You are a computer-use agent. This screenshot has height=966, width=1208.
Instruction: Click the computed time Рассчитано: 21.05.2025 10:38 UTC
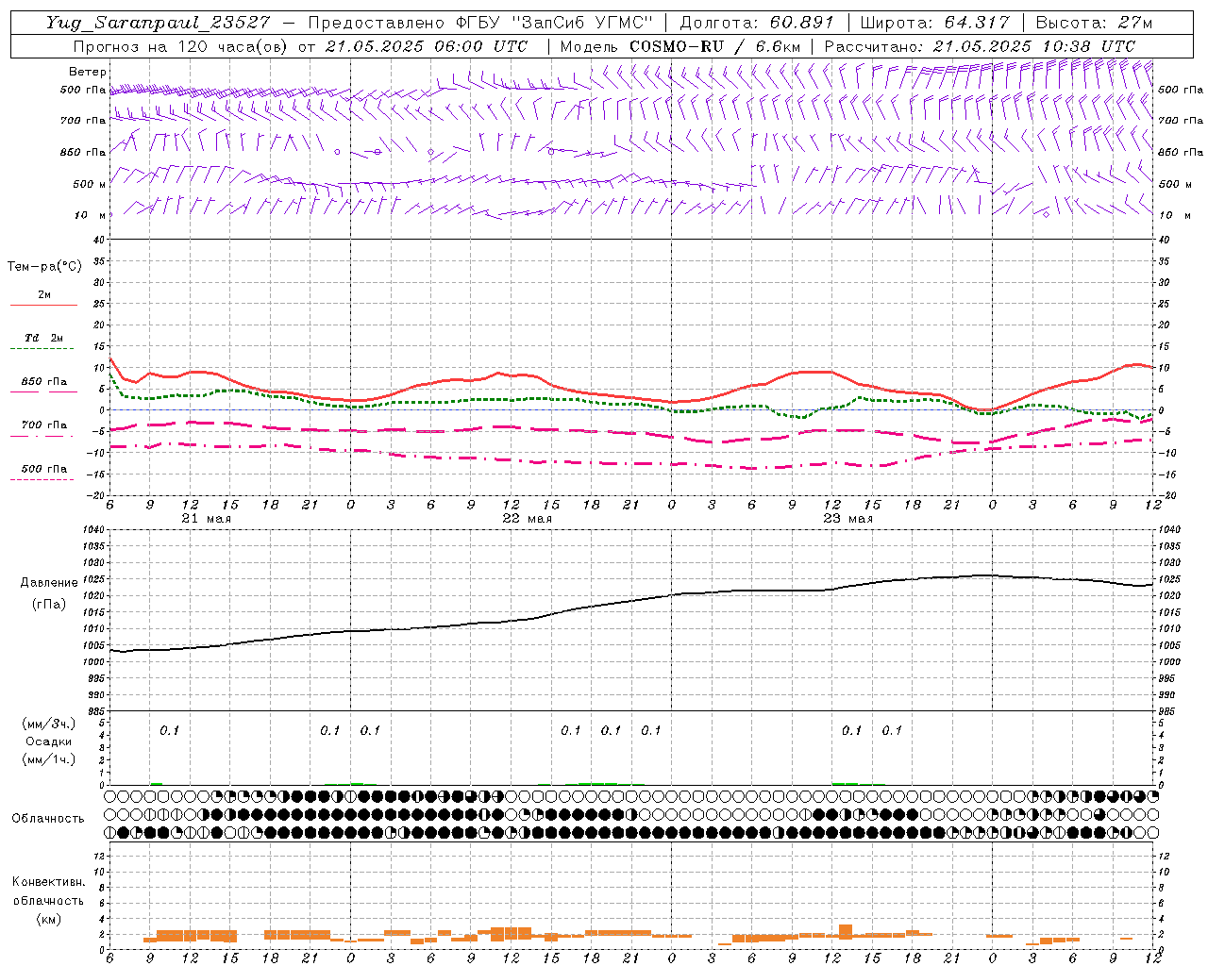980,46
